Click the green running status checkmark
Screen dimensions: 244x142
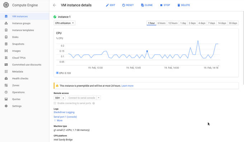(x=55, y=17)
